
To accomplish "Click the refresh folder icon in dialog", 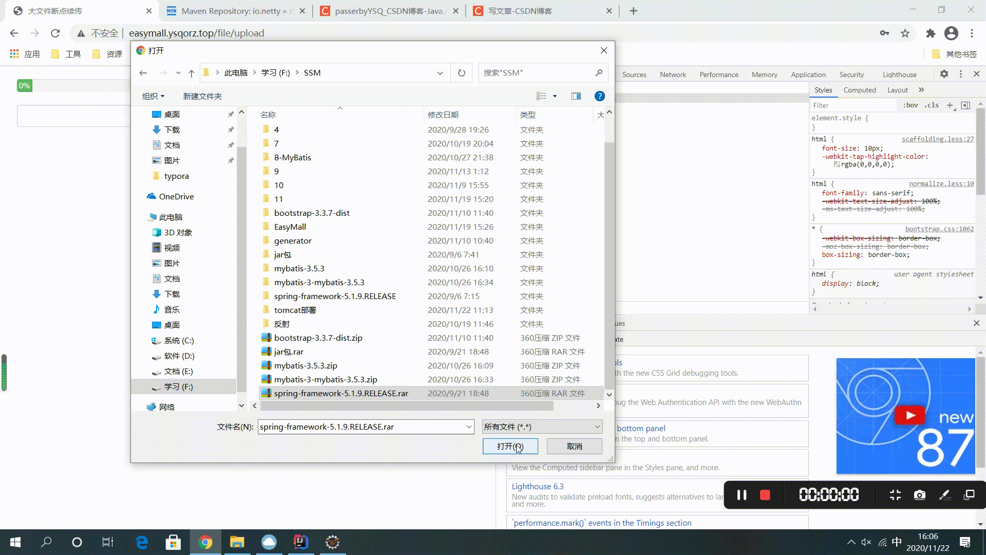I will tap(461, 73).
